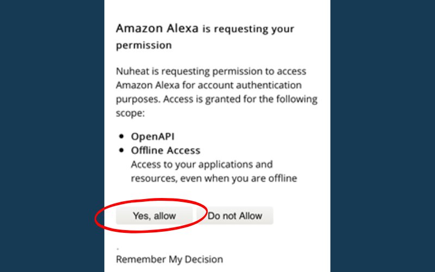
Task: Click the bullet point before "OpenAPI"
Action: point(121,136)
